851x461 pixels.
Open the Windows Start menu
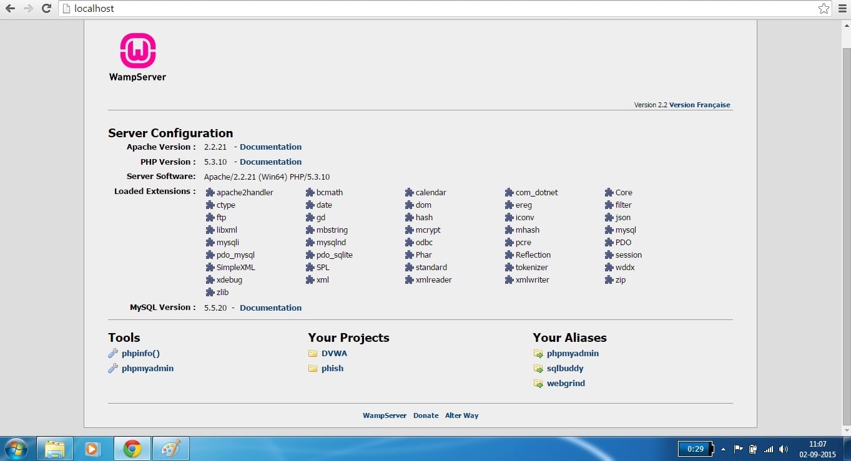(x=16, y=449)
